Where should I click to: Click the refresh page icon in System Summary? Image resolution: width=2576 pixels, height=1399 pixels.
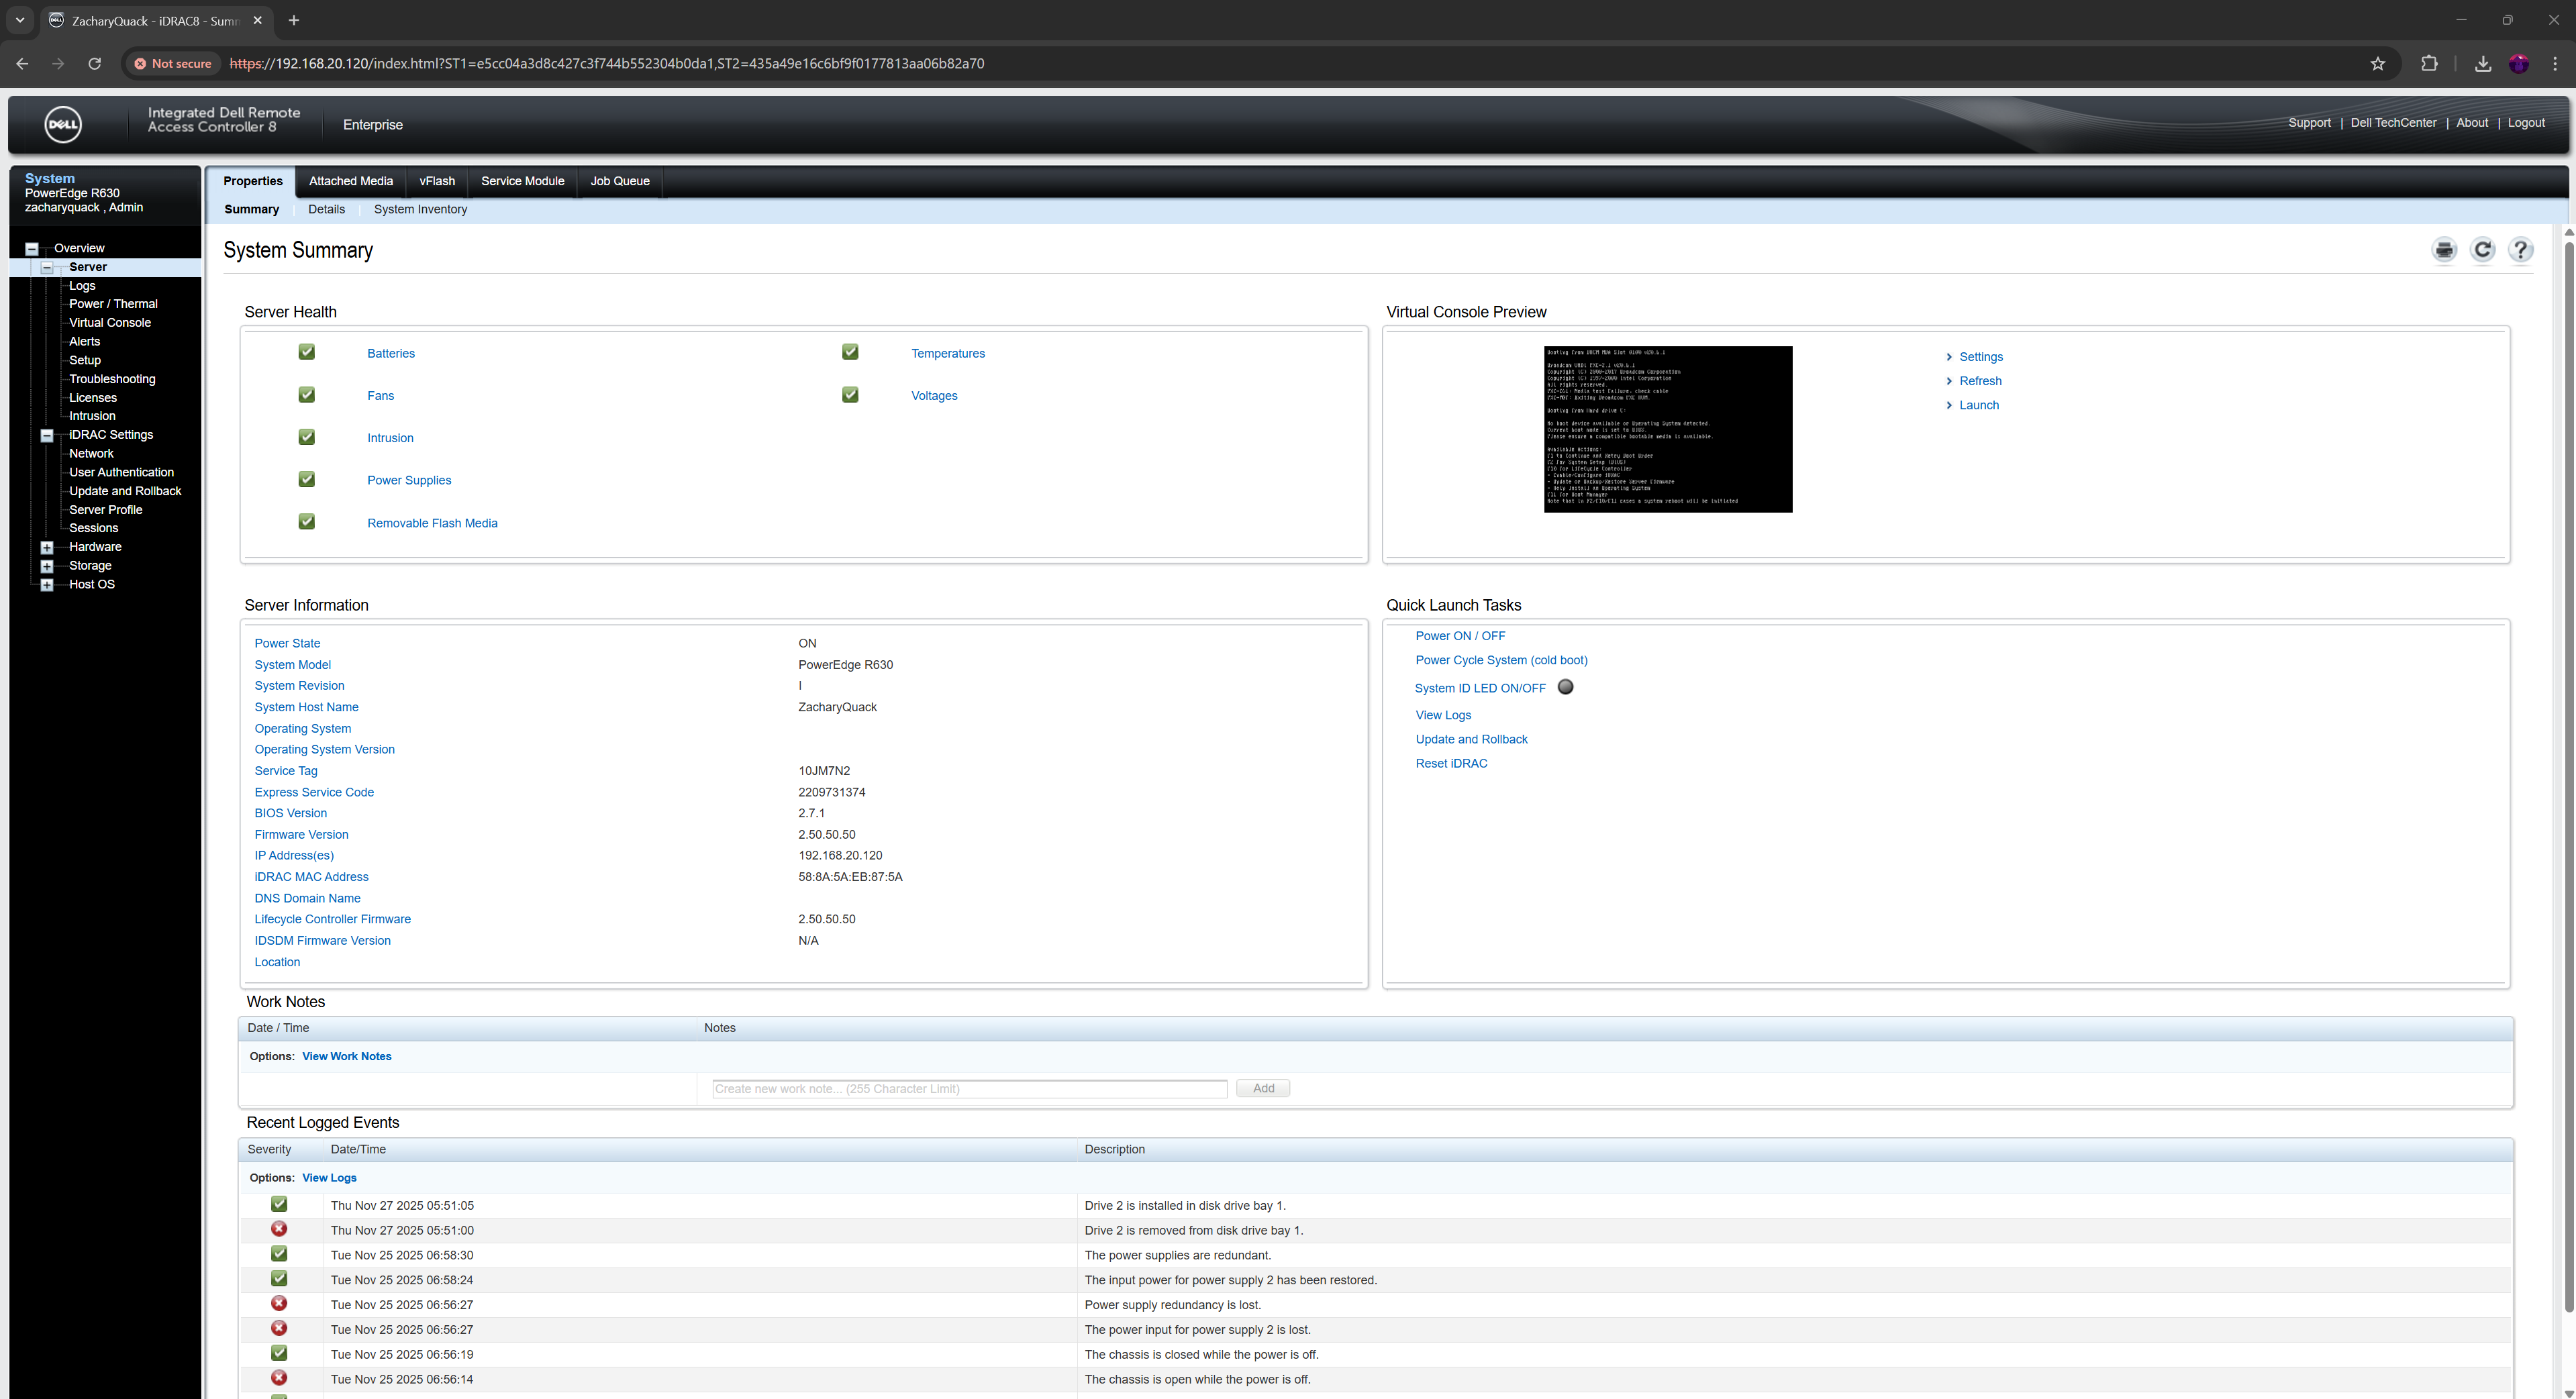(x=2482, y=250)
